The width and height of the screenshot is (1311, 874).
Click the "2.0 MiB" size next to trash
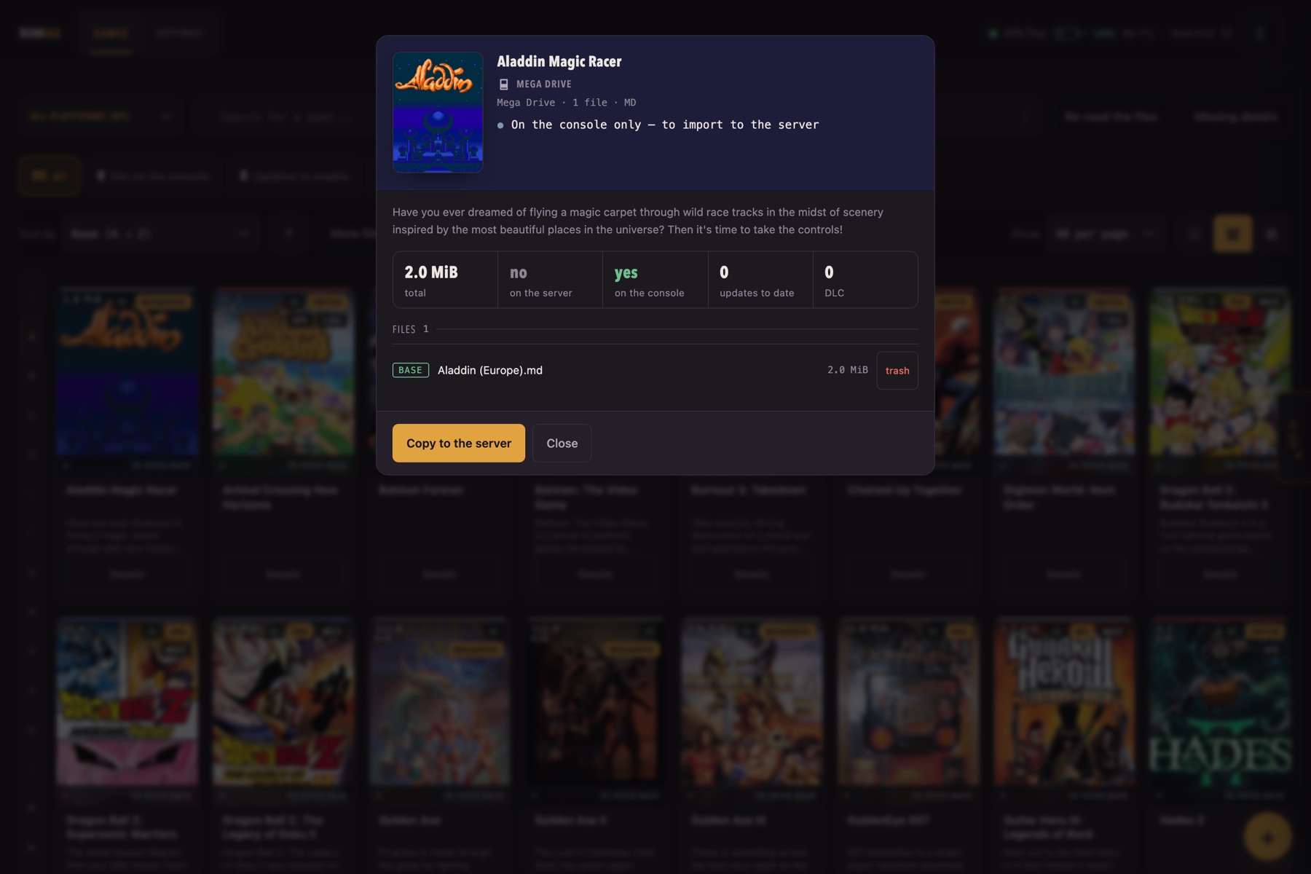(x=847, y=370)
